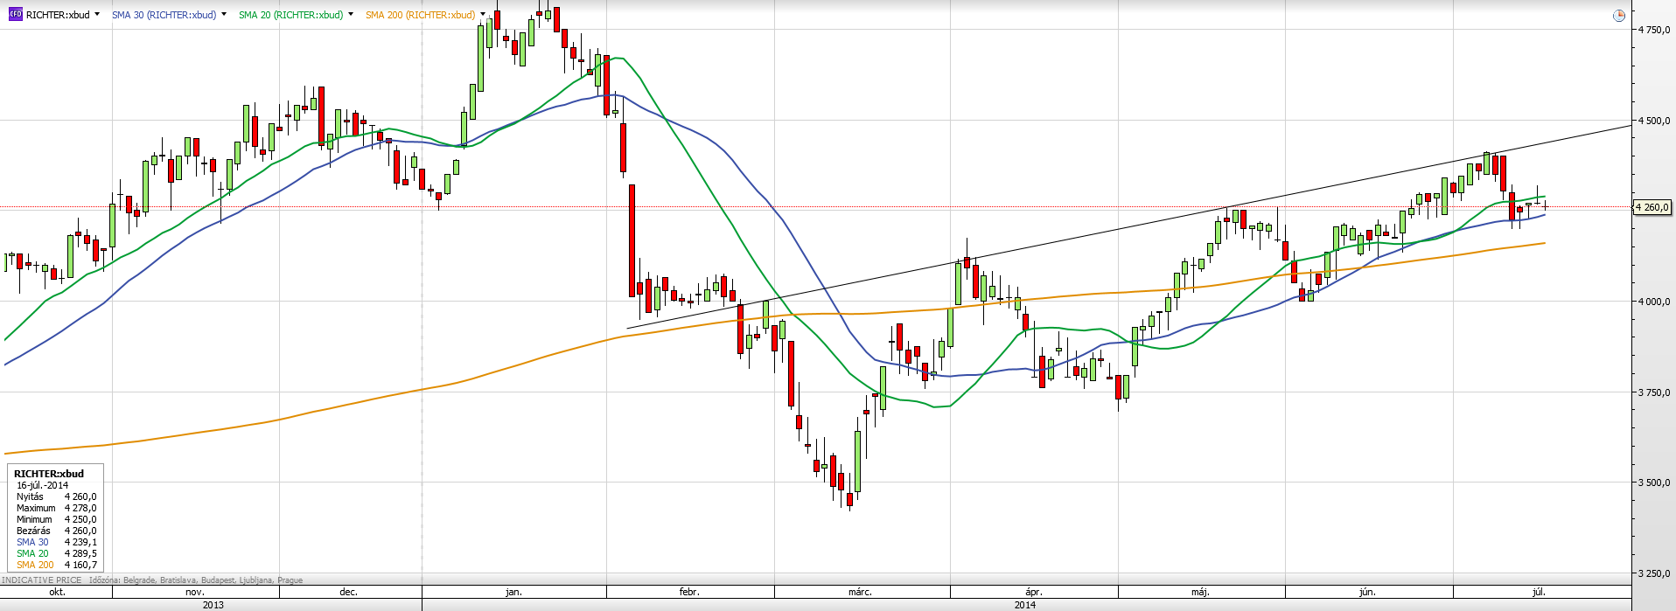Image resolution: width=1676 pixels, height=611 pixels.
Task: Click the dec. label on the time axis
Action: point(348,592)
